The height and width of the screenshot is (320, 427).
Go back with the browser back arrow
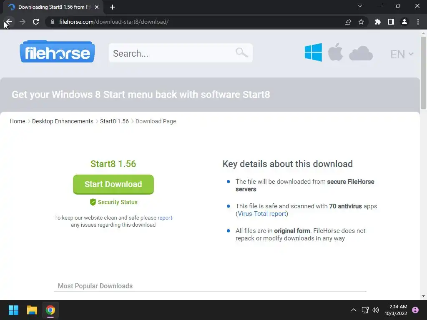pos(9,22)
